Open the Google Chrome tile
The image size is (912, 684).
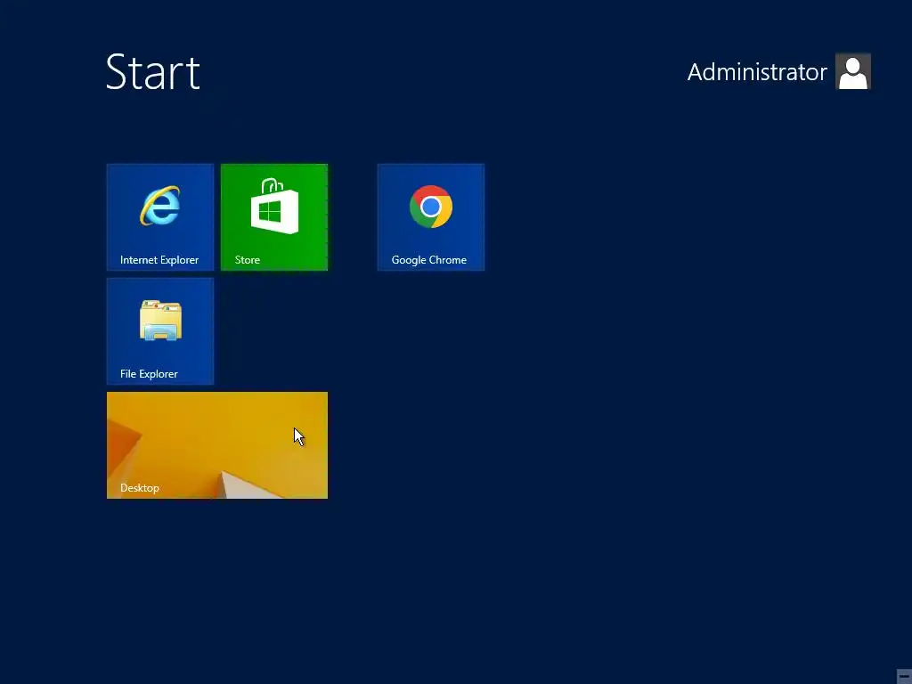pyautogui.click(x=431, y=217)
